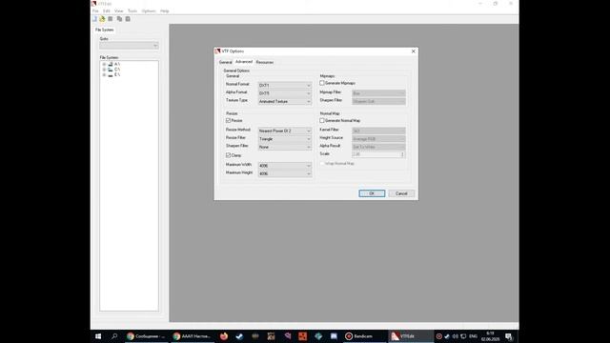Open Steam from the taskbar
The height and width of the screenshot is (343, 610).
(x=239, y=336)
